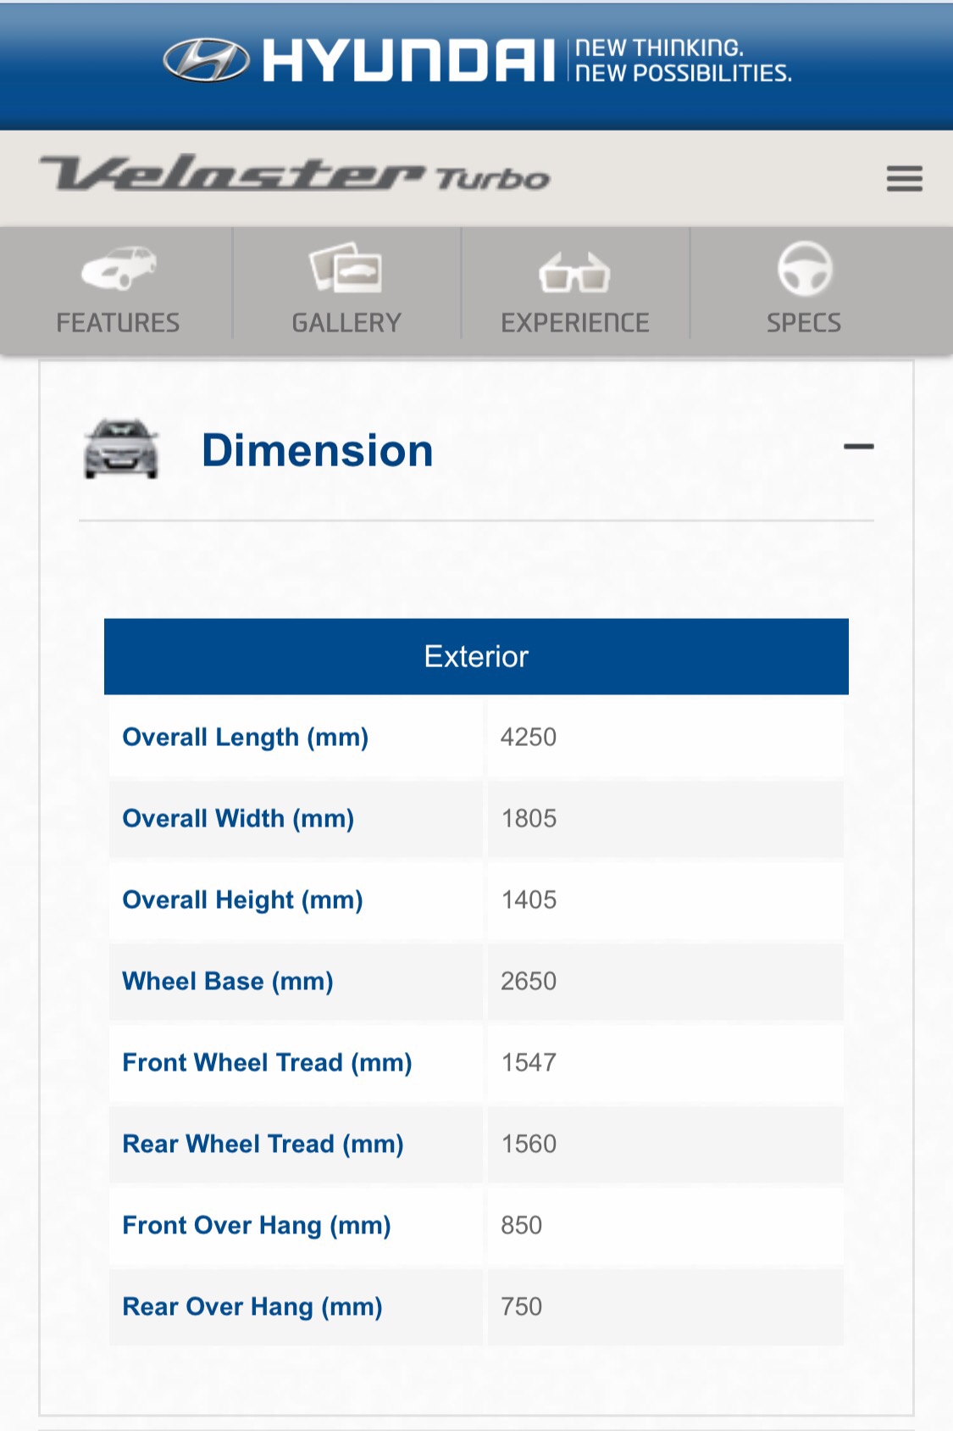Click the HYUNDAI wordmark in header
This screenshot has width=953, height=1431.
pos(409,60)
